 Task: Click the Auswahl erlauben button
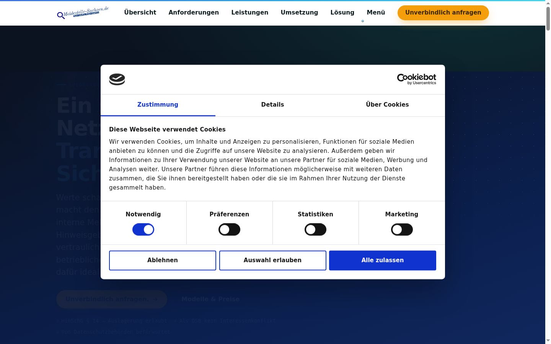point(273,260)
